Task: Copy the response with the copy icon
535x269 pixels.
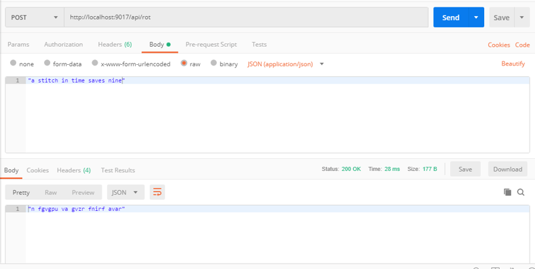Action: click(x=508, y=192)
